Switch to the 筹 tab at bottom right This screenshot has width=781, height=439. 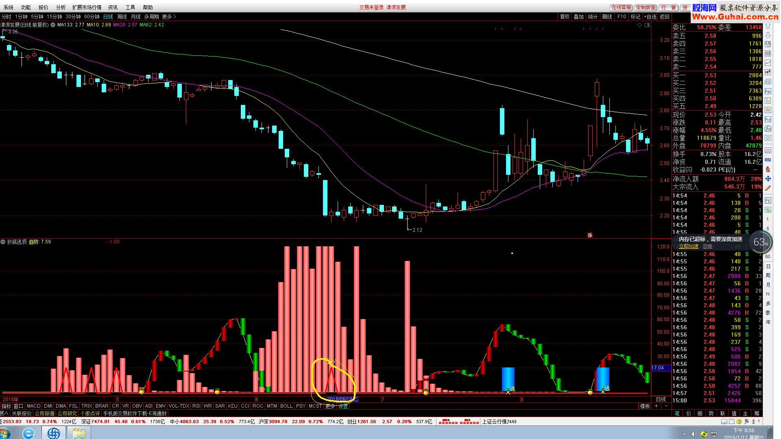[757, 413]
